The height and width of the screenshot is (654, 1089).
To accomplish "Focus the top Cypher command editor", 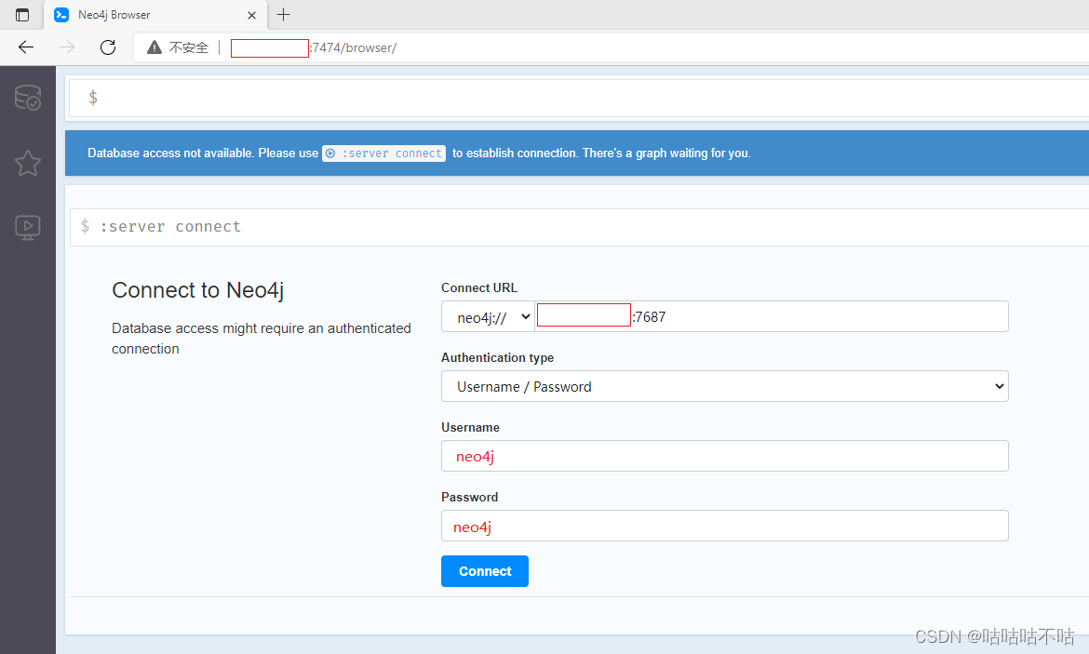I will tap(579, 98).
